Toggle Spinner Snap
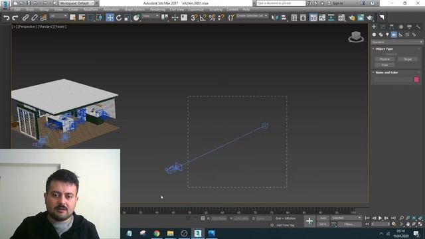Image resolution: width=425 pixels, height=239 pixels. pyautogui.click(x=221, y=18)
